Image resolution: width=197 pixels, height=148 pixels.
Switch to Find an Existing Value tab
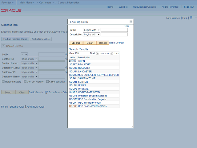click(x=15, y=39)
